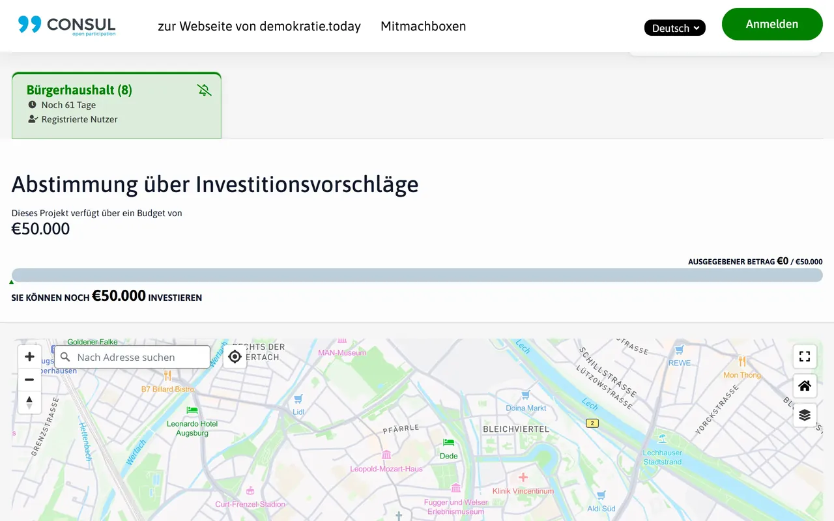Toggle Bürgerhaushalt notification bell
The width and height of the screenshot is (834, 521).
point(204,90)
